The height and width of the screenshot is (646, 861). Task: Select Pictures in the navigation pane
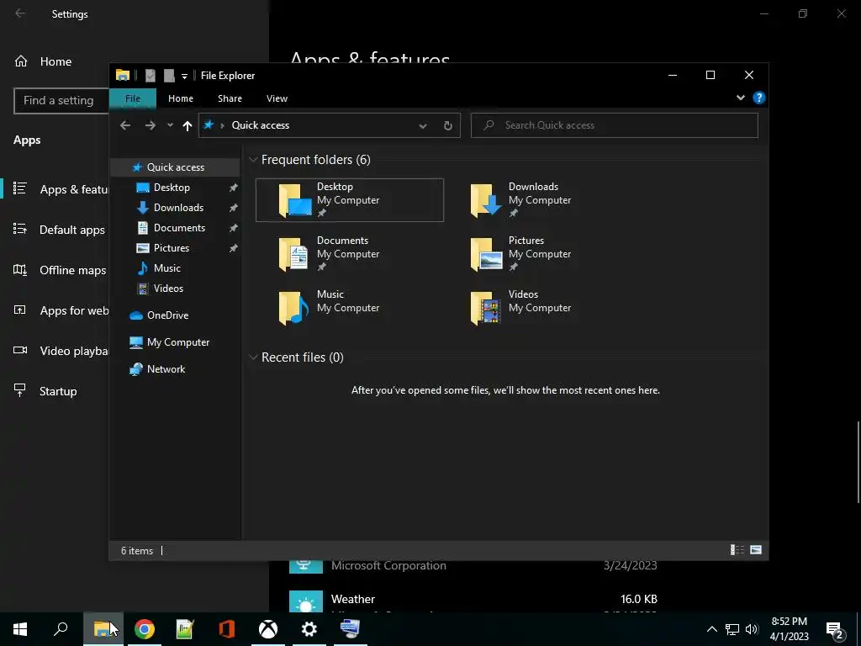point(172,248)
